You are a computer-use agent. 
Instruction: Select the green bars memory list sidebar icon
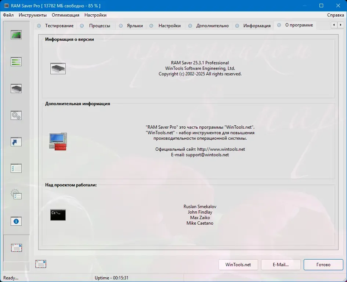point(16,61)
